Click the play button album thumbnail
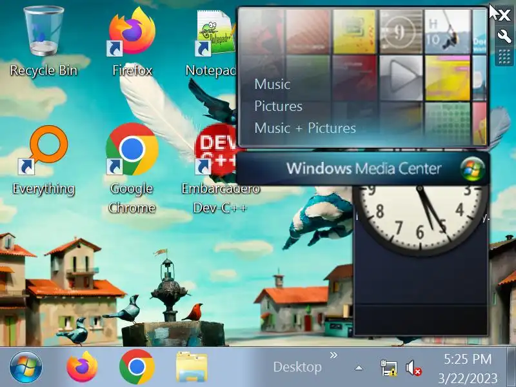 (401, 77)
